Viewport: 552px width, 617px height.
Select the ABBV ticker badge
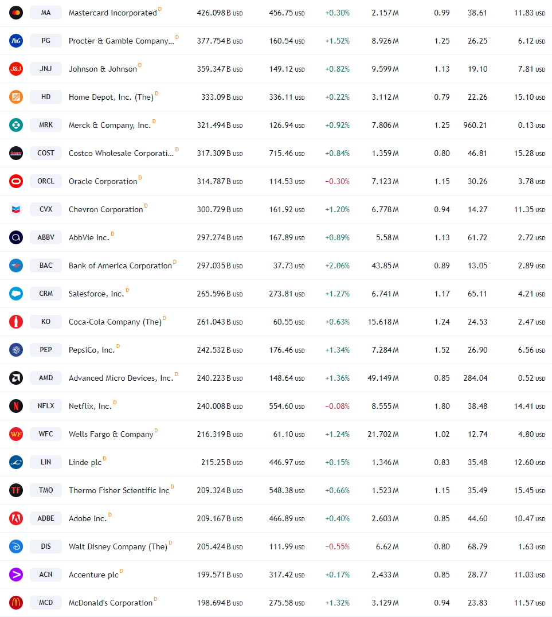[46, 237]
